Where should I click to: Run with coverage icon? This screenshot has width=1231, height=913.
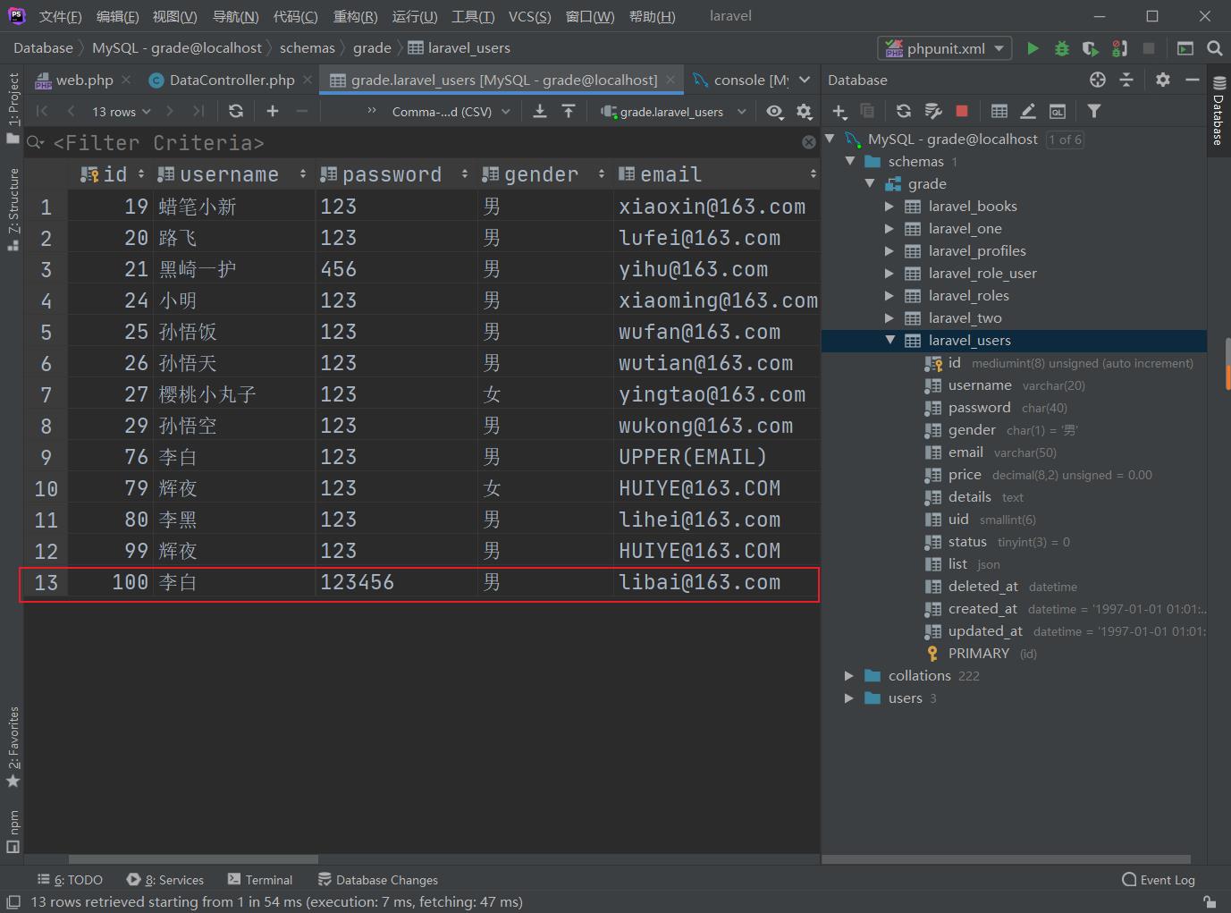tap(1090, 48)
